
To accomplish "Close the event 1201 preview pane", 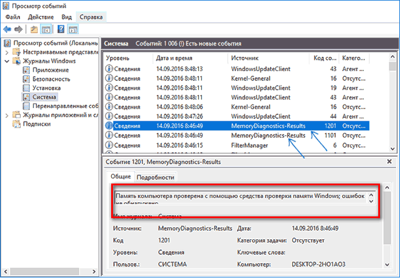I will (x=388, y=161).
